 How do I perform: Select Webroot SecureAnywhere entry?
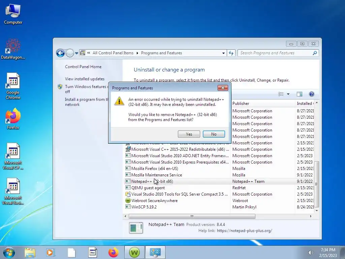click(x=219, y=200)
